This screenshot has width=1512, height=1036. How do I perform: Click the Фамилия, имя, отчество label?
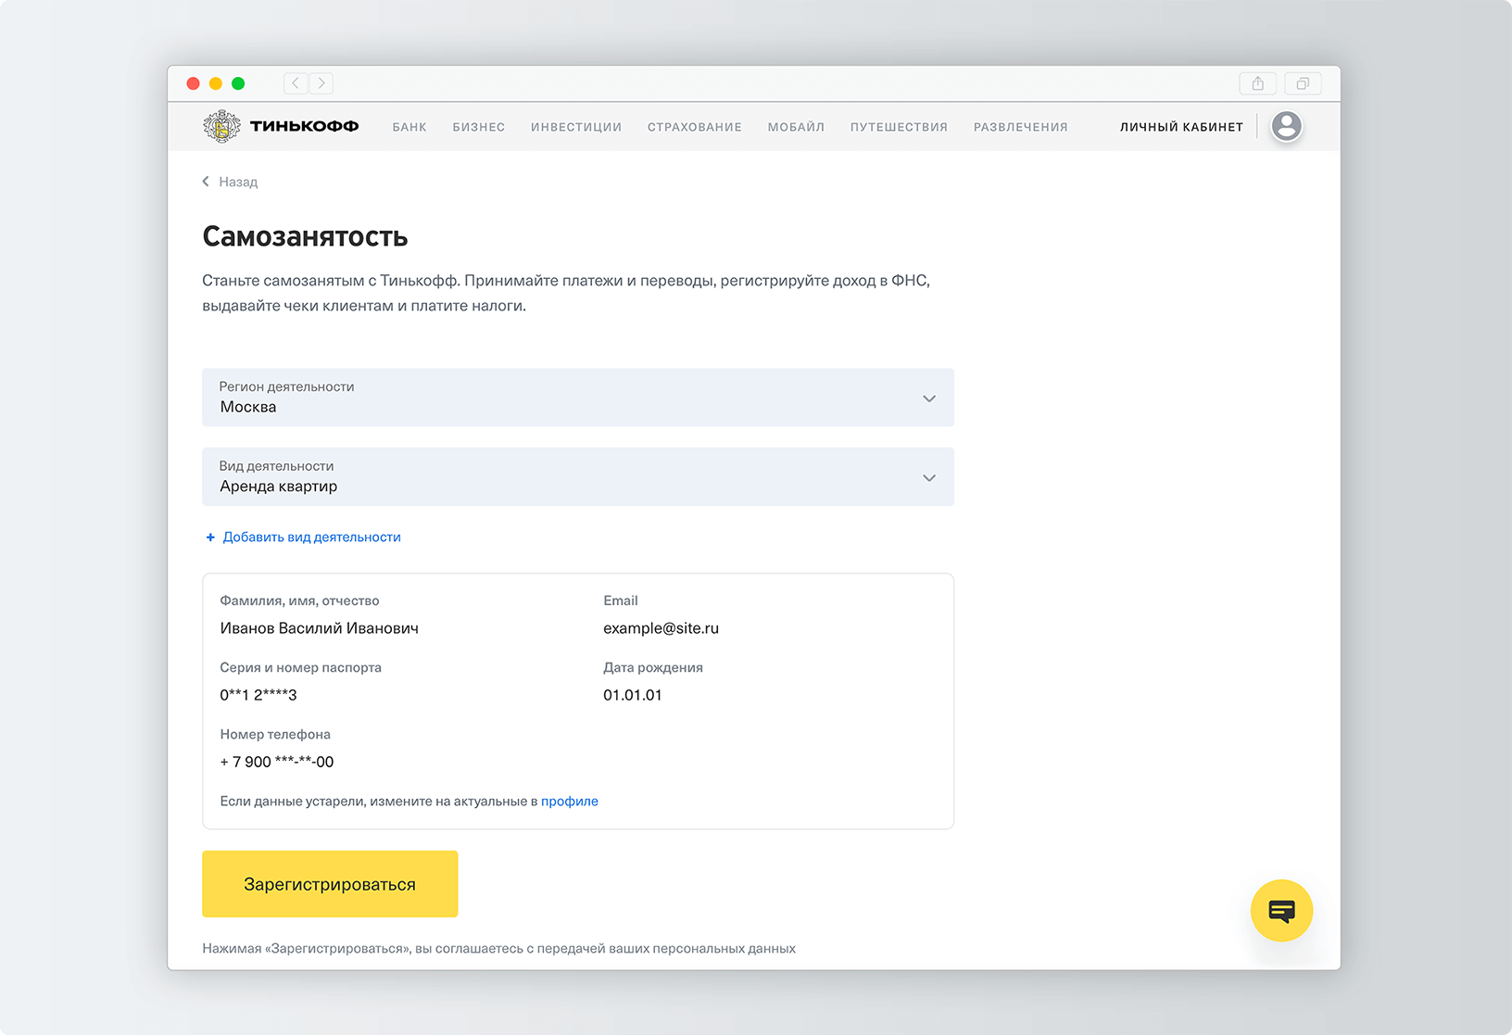pos(299,600)
